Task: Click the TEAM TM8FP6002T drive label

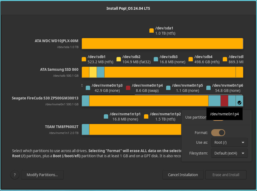Action: (x=62, y=127)
